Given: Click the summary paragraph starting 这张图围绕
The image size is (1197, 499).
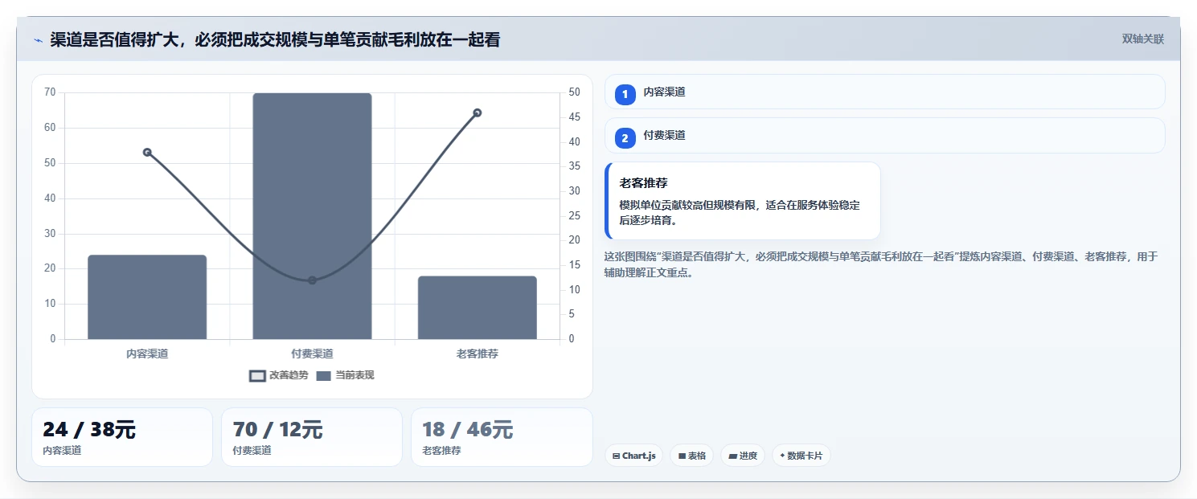Looking at the screenshot, I should pyautogui.click(x=881, y=264).
